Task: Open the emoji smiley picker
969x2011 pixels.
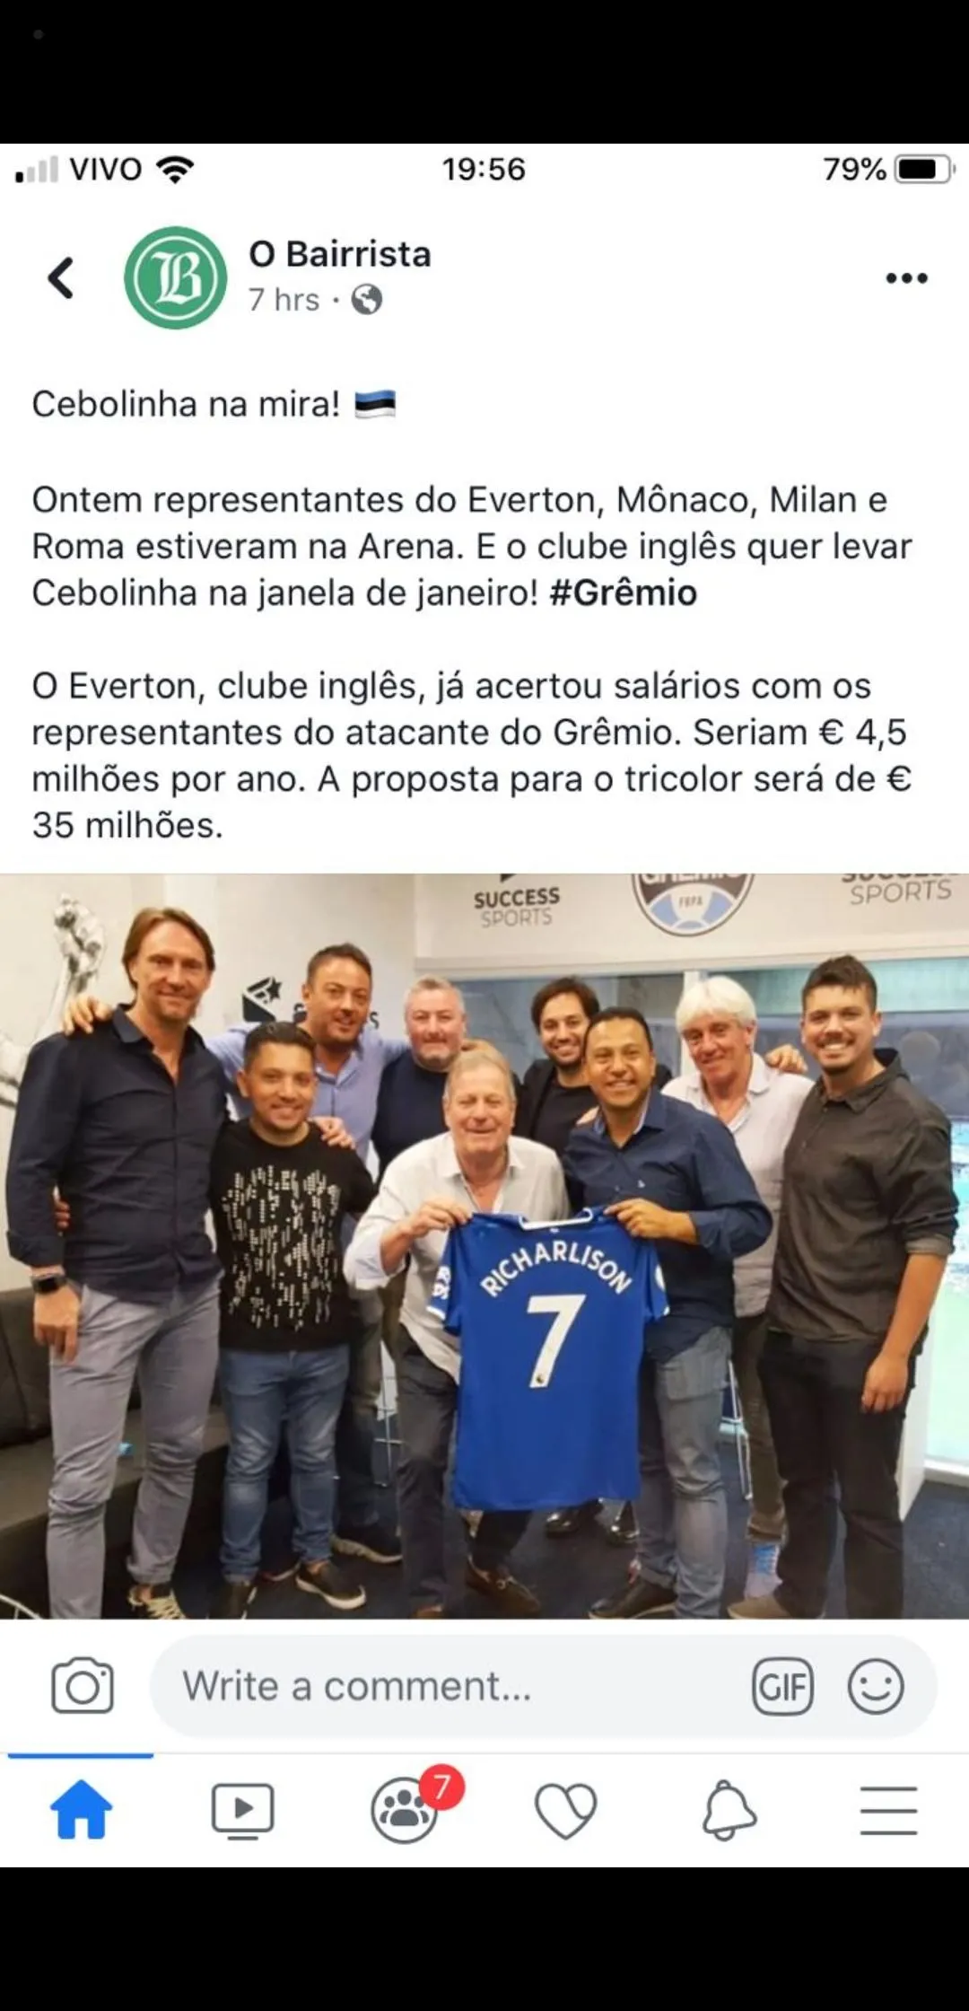Action: click(875, 1686)
